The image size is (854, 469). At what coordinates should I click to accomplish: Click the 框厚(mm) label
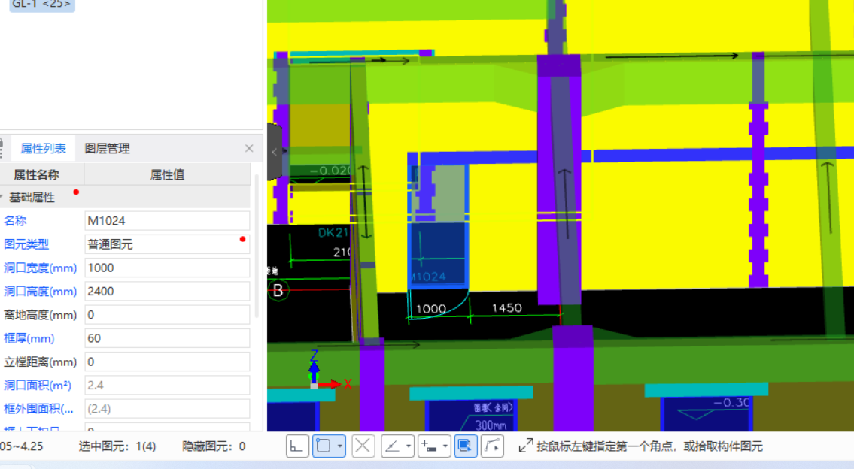[29, 338]
